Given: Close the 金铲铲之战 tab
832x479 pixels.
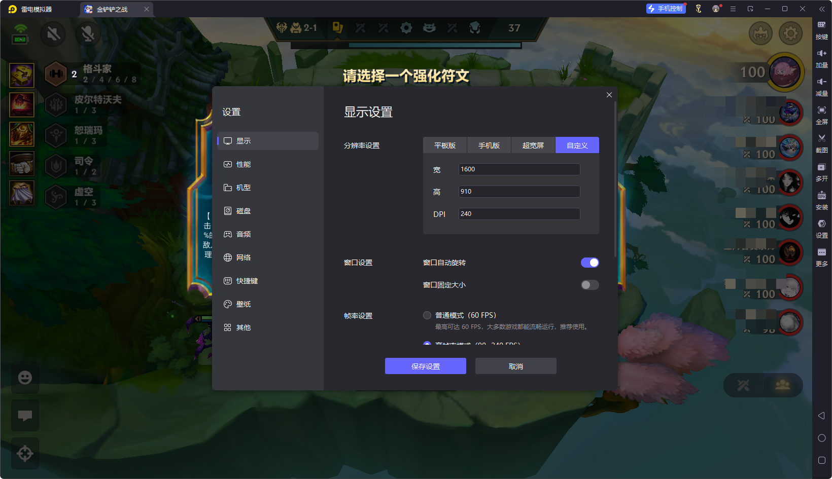Looking at the screenshot, I should coord(147,9).
